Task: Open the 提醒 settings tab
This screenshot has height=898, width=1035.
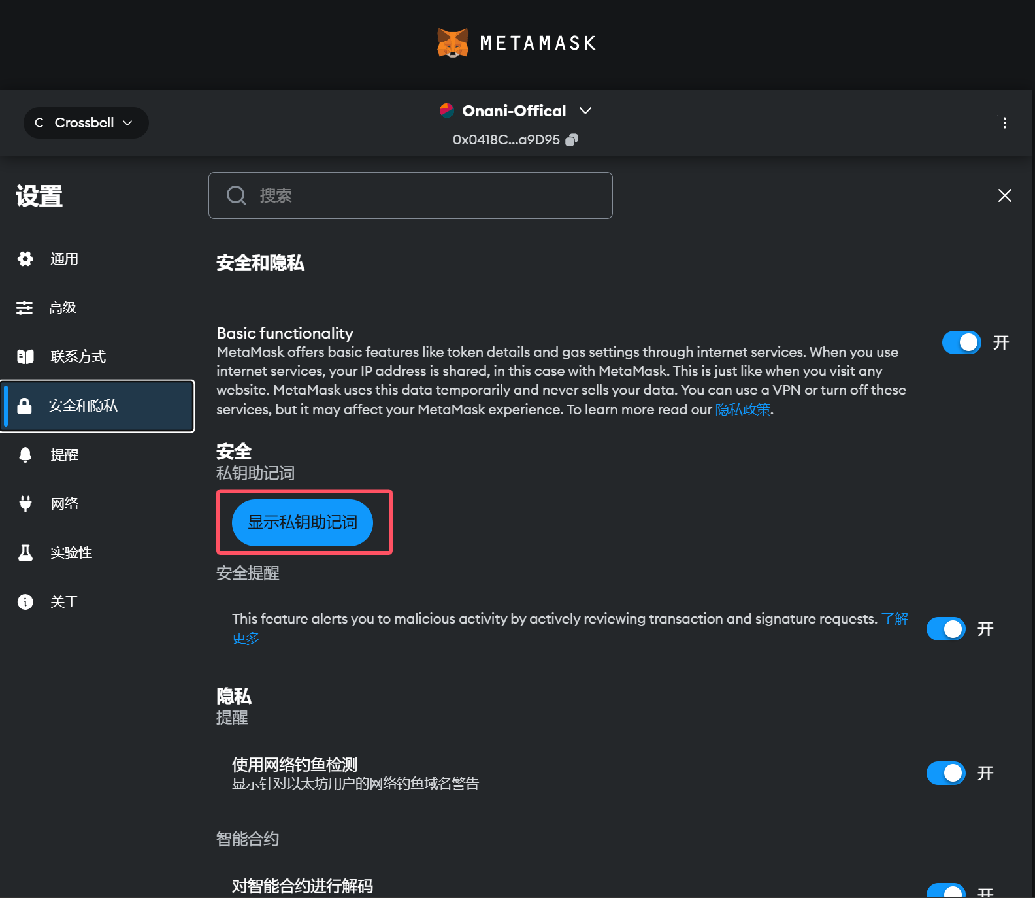Action: point(98,455)
